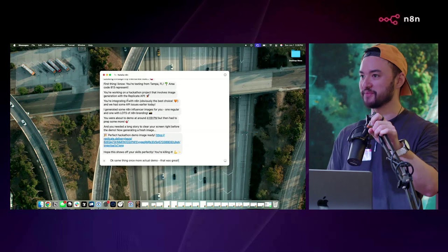Click the plus apps button beside message field

point(104,161)
